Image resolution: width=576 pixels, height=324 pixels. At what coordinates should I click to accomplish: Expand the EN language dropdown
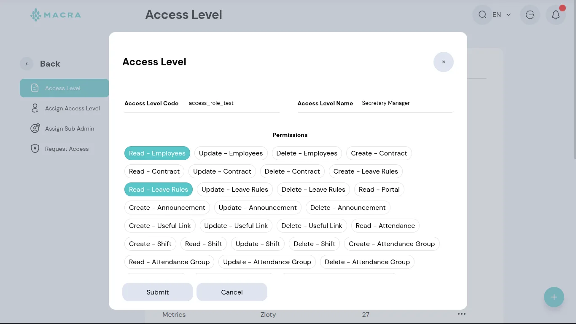501,15
